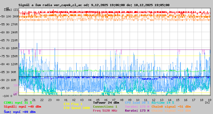Click the Connections 1 legend entry
The width and height of the screenshot is (213, 114).
pos(105,107)
